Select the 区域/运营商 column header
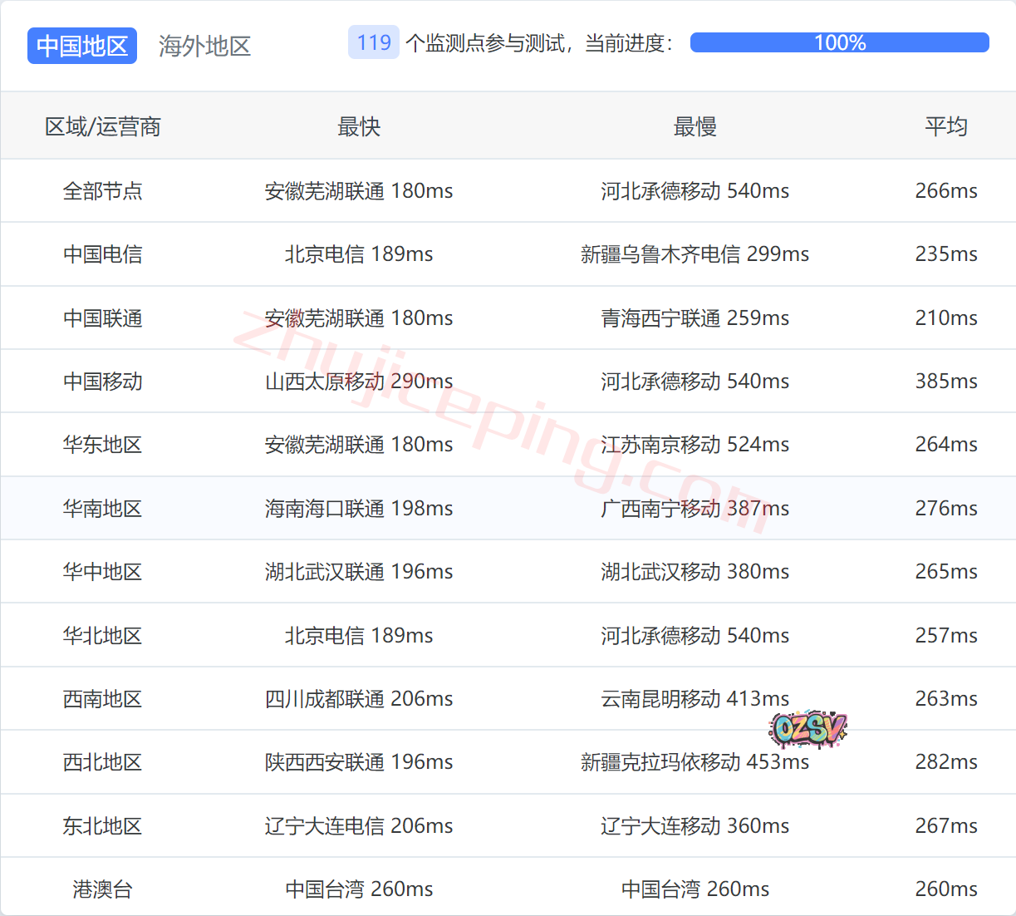Viewport: 1016px width, 916px height. click(102, 126)
